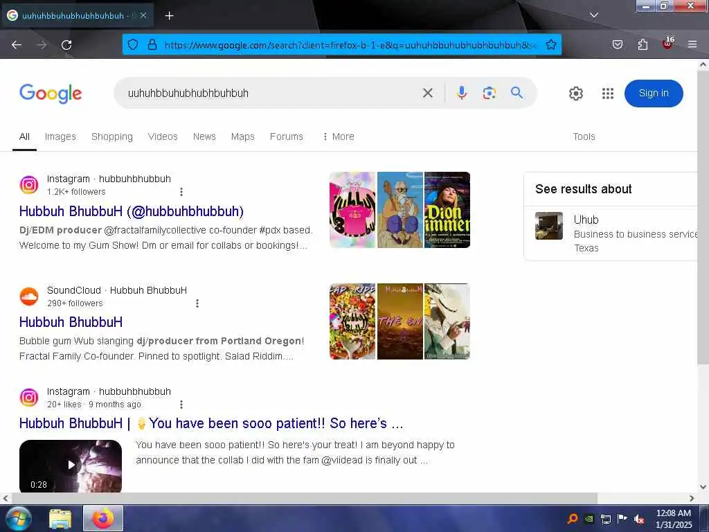Click the Firefox taskbar button

(x=103, y=518)
